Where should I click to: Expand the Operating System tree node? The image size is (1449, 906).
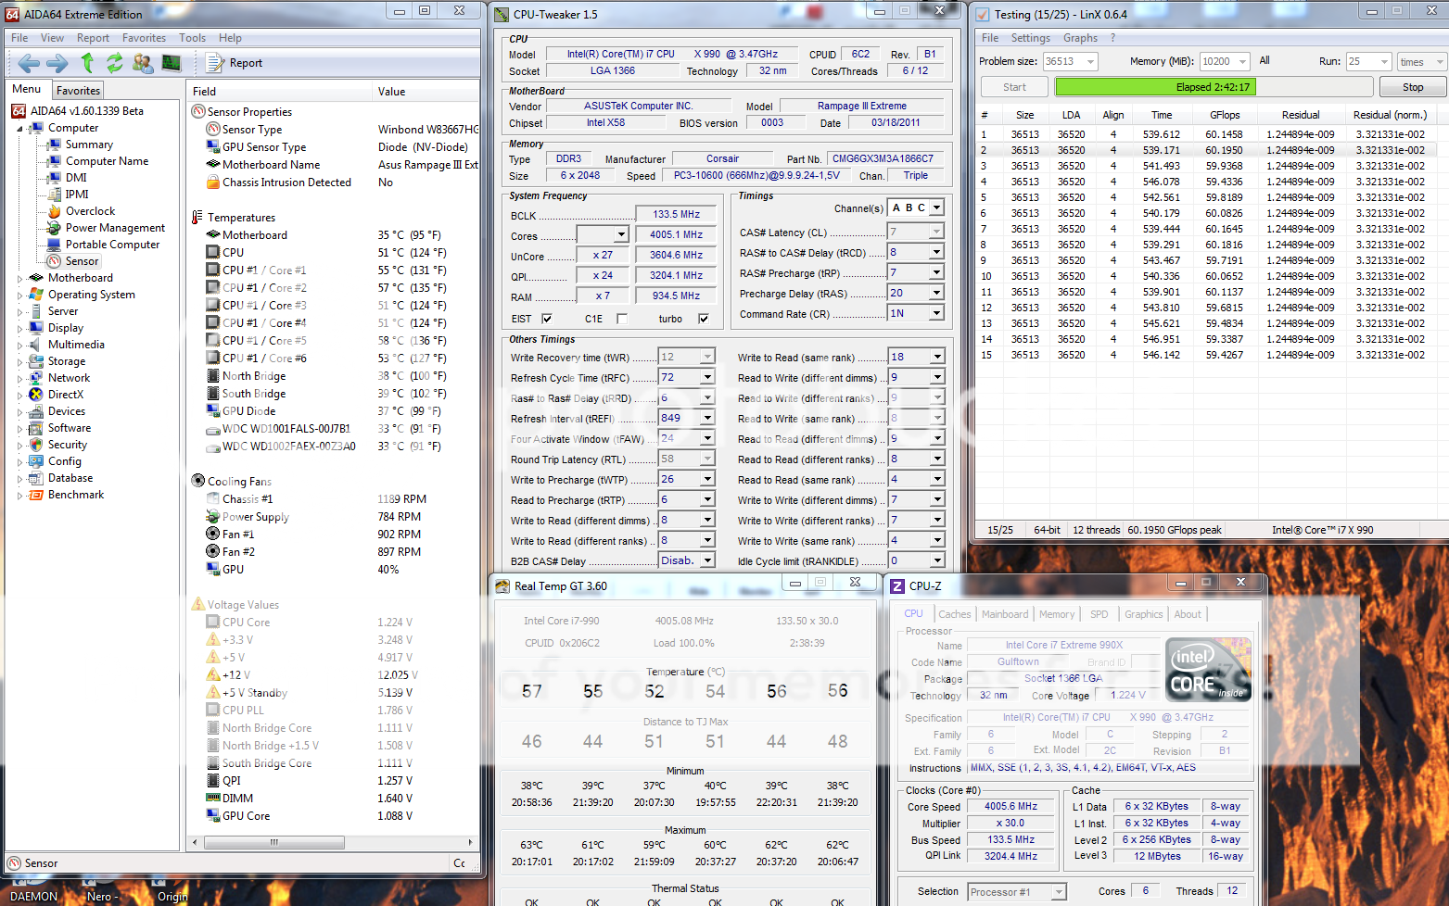19,295
